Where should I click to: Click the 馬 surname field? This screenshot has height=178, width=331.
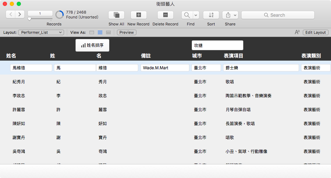point(75,68)
